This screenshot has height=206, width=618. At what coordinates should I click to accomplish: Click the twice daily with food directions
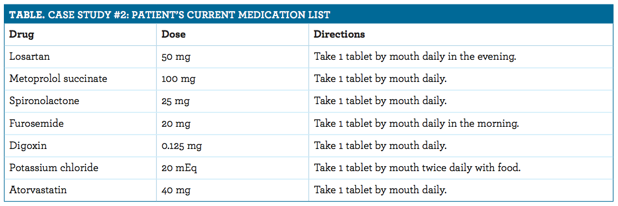coord(417,168)
